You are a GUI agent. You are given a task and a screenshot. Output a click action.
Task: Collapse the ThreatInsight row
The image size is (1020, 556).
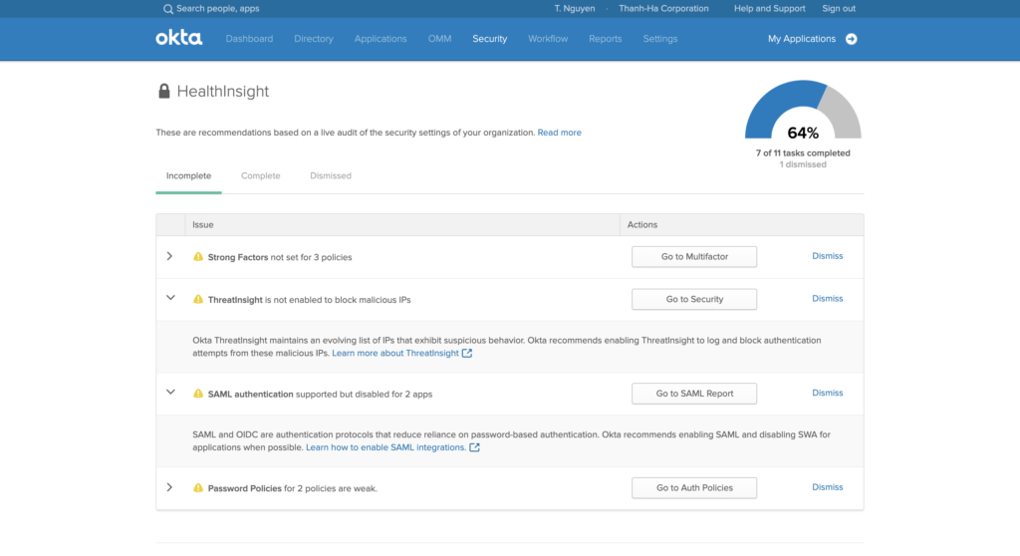click(x=170, y=298)
